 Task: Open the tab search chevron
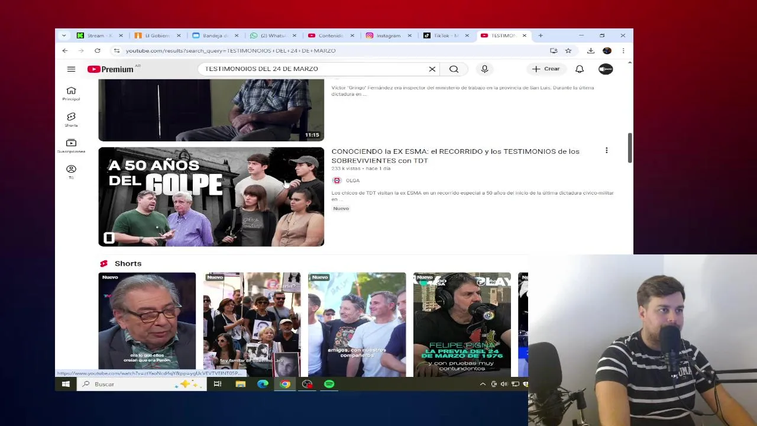64,35
